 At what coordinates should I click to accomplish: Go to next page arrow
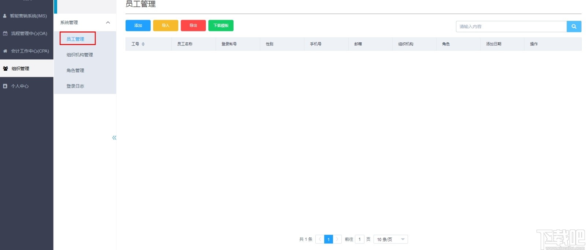(337, 239)
